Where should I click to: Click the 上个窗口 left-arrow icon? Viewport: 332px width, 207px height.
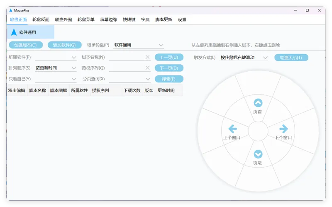[x=232, y=129]
